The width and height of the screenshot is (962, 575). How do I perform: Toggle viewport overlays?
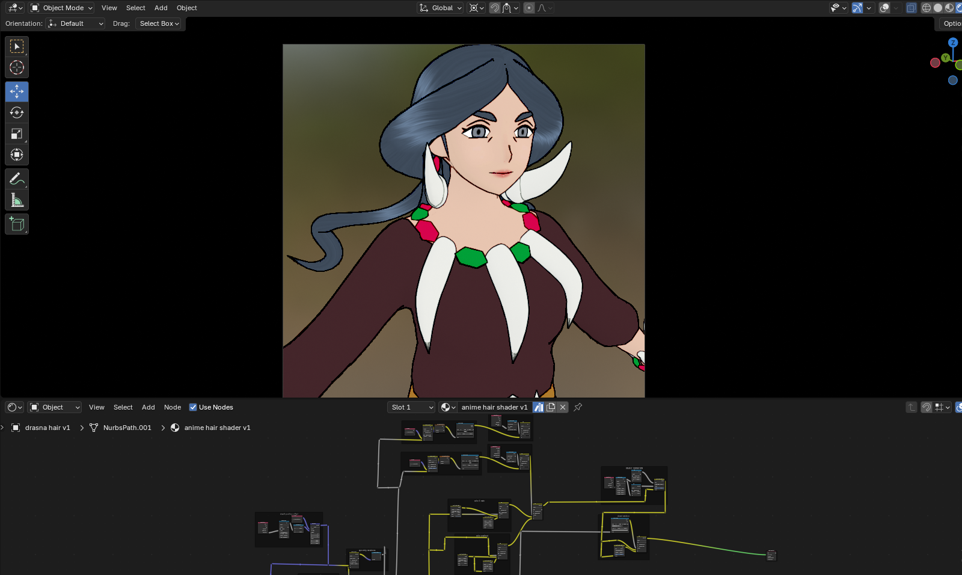[x=884, y=8]
